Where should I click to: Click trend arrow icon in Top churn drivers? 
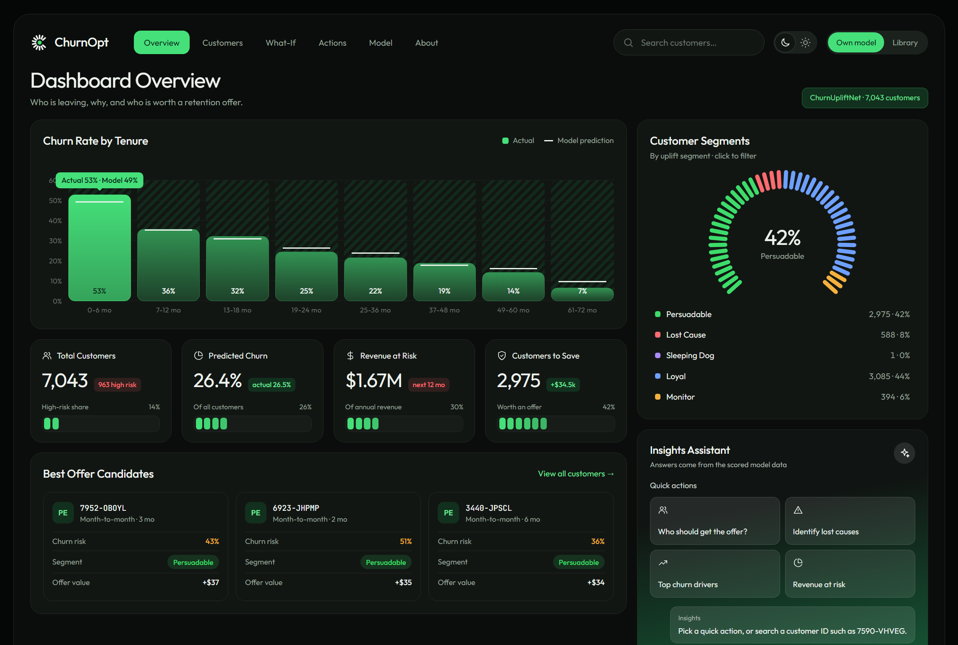pyautogui.click(x=663, y=563)
